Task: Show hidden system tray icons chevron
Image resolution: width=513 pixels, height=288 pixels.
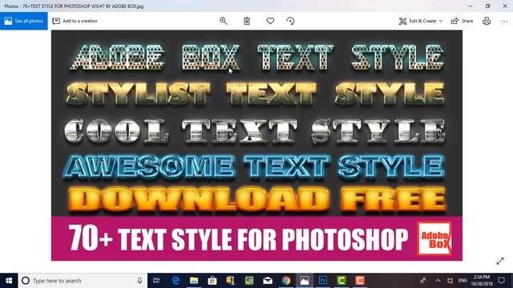Action: point(438,281)
